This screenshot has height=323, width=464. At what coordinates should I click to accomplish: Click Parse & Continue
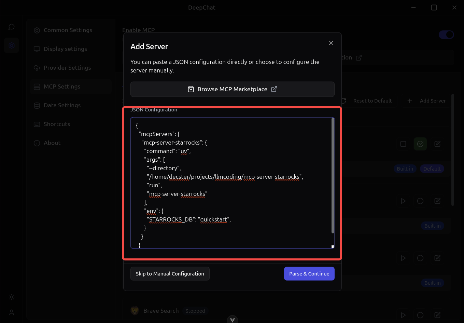point(309,274)
